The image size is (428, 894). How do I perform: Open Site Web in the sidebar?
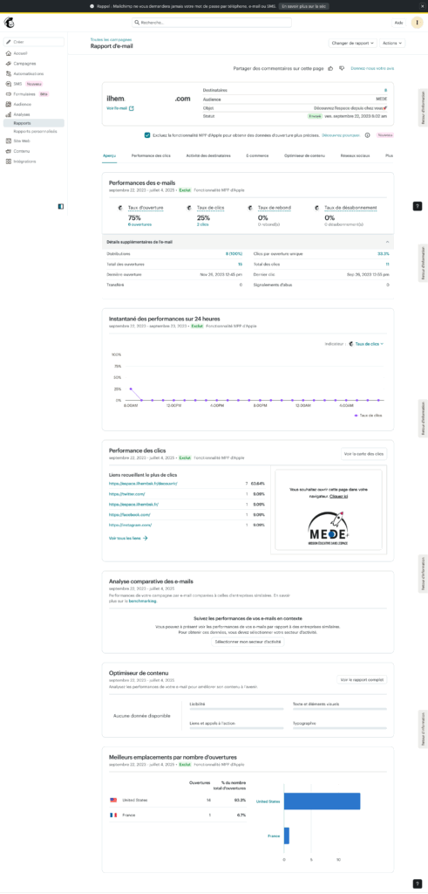click(x=22, y=141)
